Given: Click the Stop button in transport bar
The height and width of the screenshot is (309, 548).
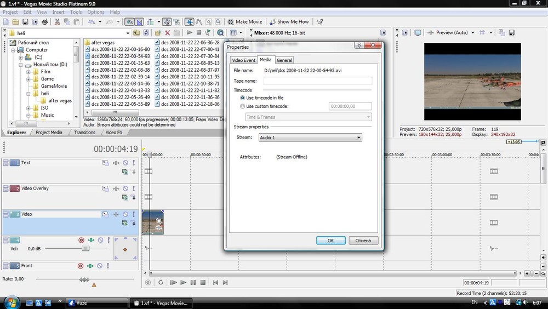Looking at the screenshot, I should click(203, 283).
